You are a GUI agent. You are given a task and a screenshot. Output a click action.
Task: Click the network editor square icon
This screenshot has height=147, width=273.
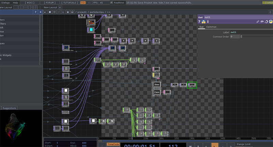pos(50,12)
